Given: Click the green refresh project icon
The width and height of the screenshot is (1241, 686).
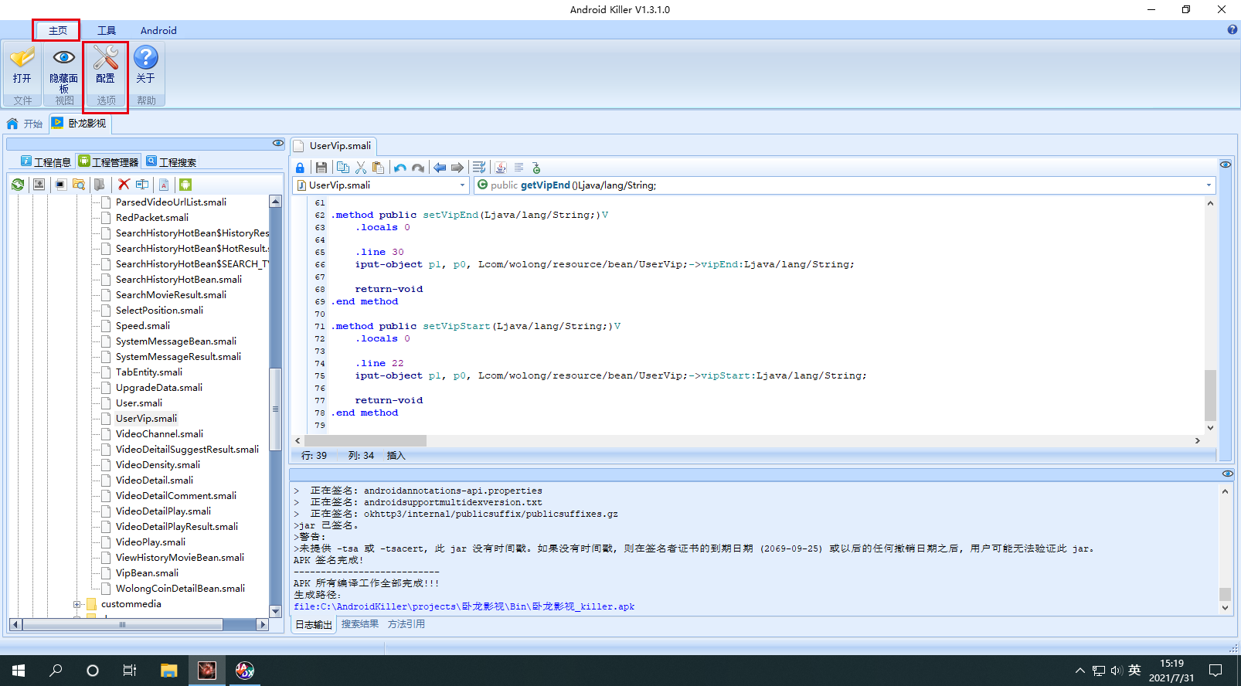Looking at the screenshot, I should 18,185.
